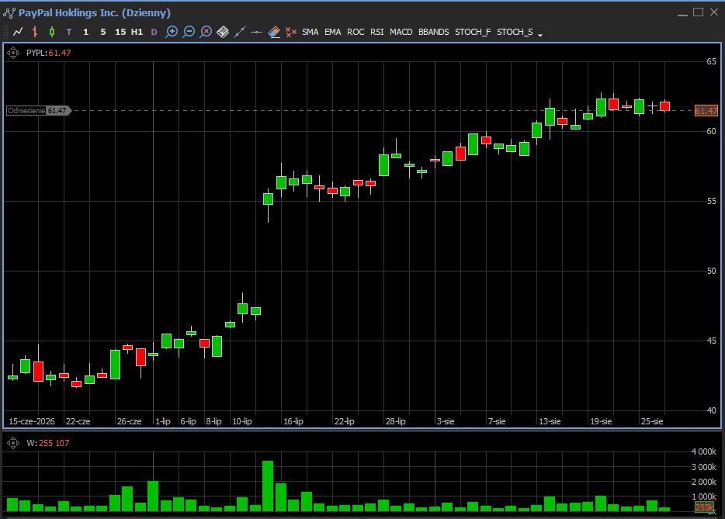Add the STOCH_F indicator
Image resolution: width=725 pixels, height=519 pixels.
(x=473, y=32)
